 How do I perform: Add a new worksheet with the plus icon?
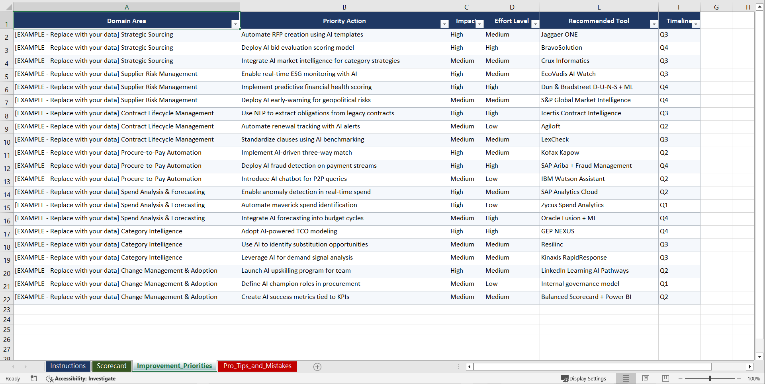317,367
